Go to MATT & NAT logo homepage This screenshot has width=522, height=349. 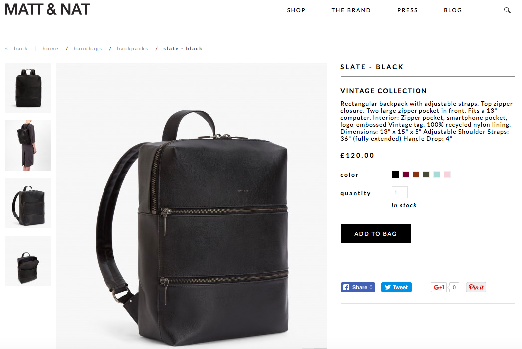[47, 9]
